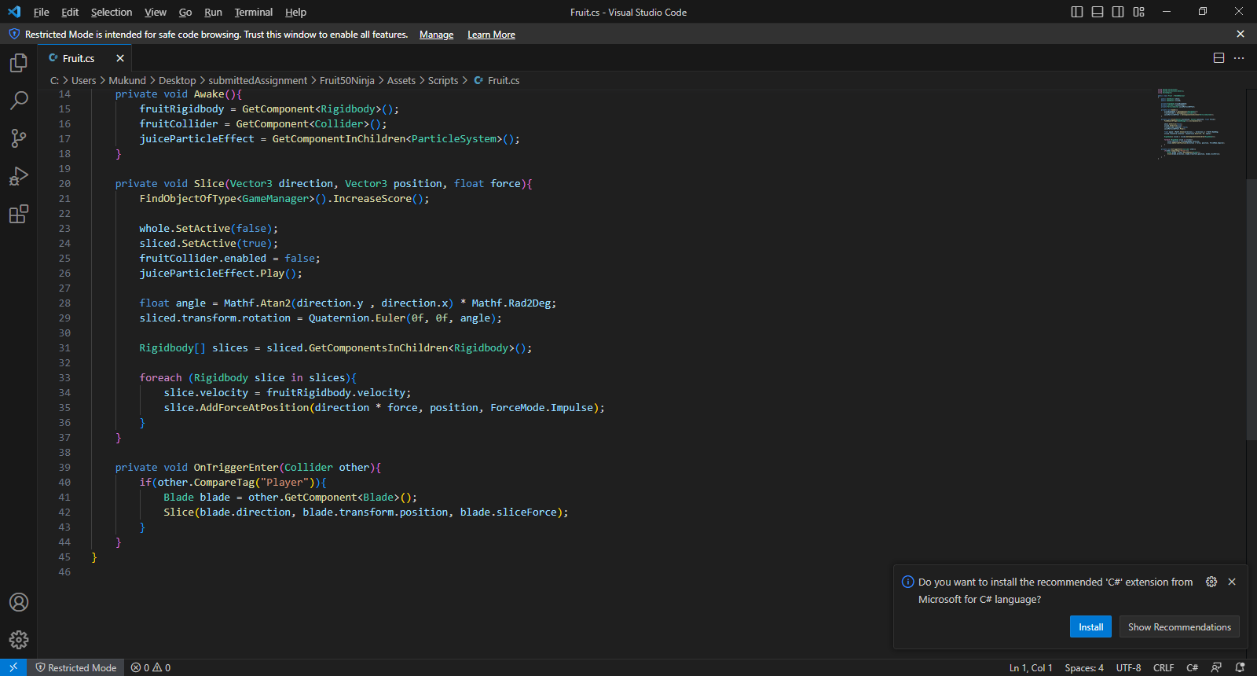The image size is (1257, 676).
Task: Click the OnTriggerEnter method name
Action: (x=236, y=467)
